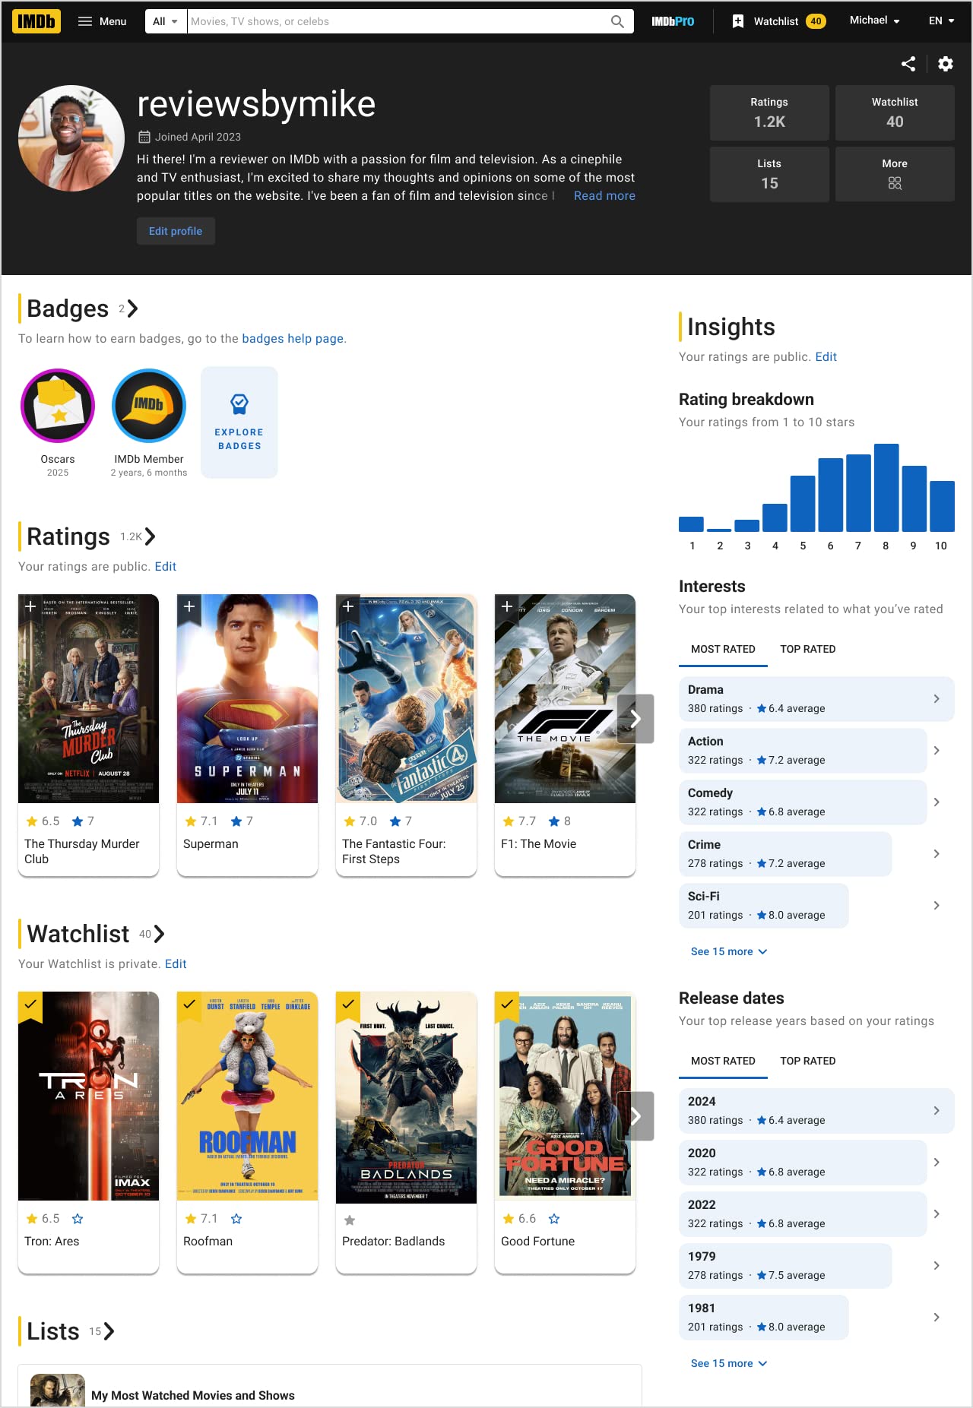973x1408 pixels.
Task: Toggle Good Fortune watchlist checkmark ribbon
Action: (x=507, y=1005)
